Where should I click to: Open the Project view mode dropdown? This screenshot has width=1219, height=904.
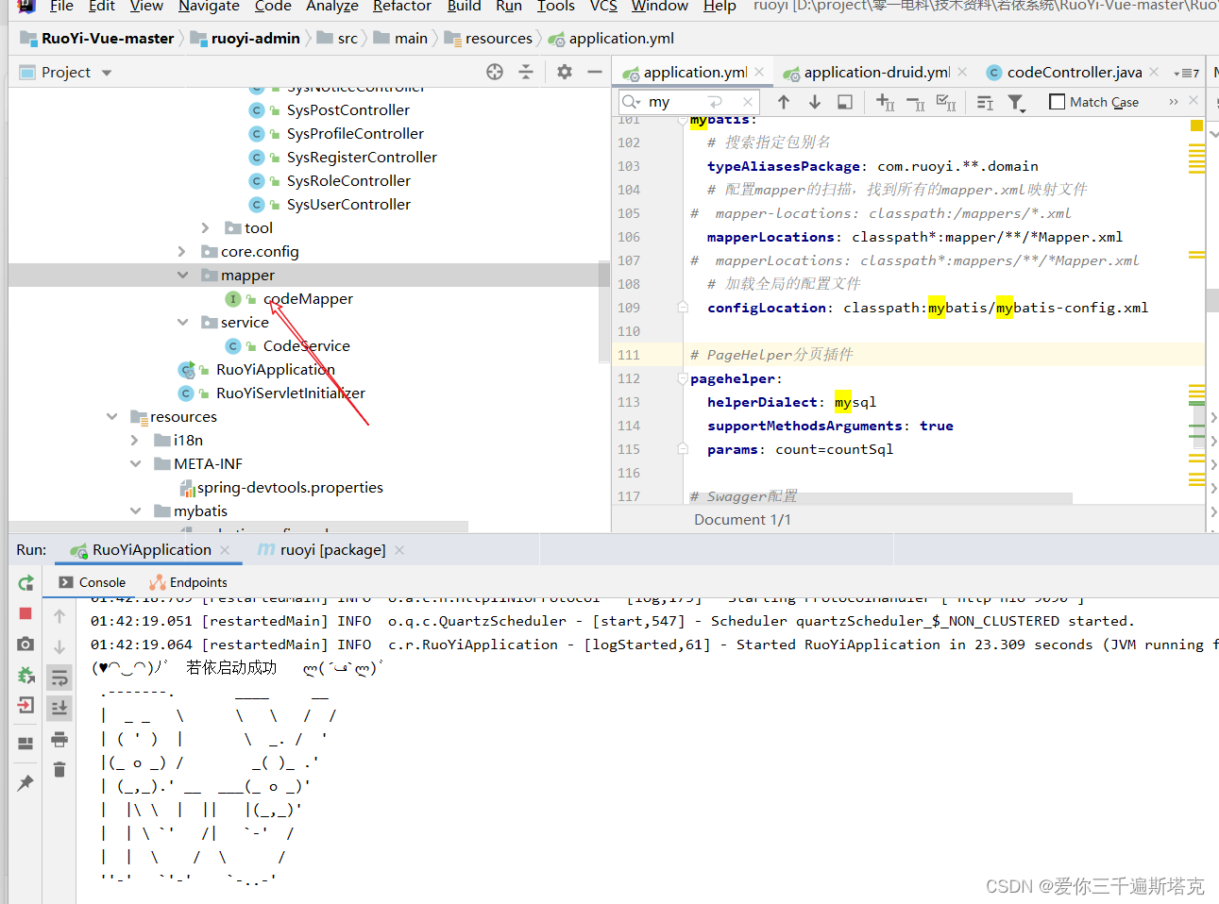pyautogui.click(x=105, y=72)
